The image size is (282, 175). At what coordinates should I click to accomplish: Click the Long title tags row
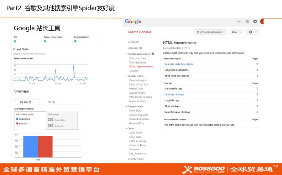(211, 100)
